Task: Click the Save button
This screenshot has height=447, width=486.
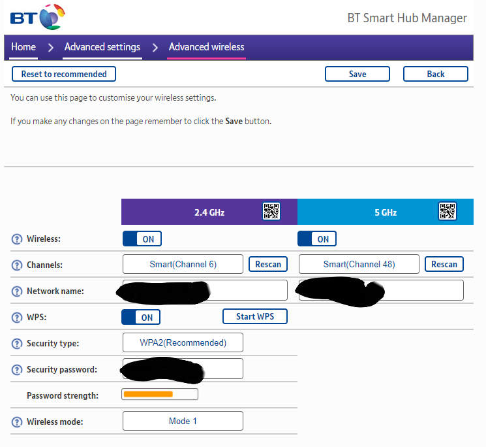Action: pos(357,74)
